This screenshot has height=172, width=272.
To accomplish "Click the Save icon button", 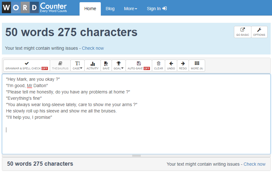I will pyautogui.click(x=106, y=66).
